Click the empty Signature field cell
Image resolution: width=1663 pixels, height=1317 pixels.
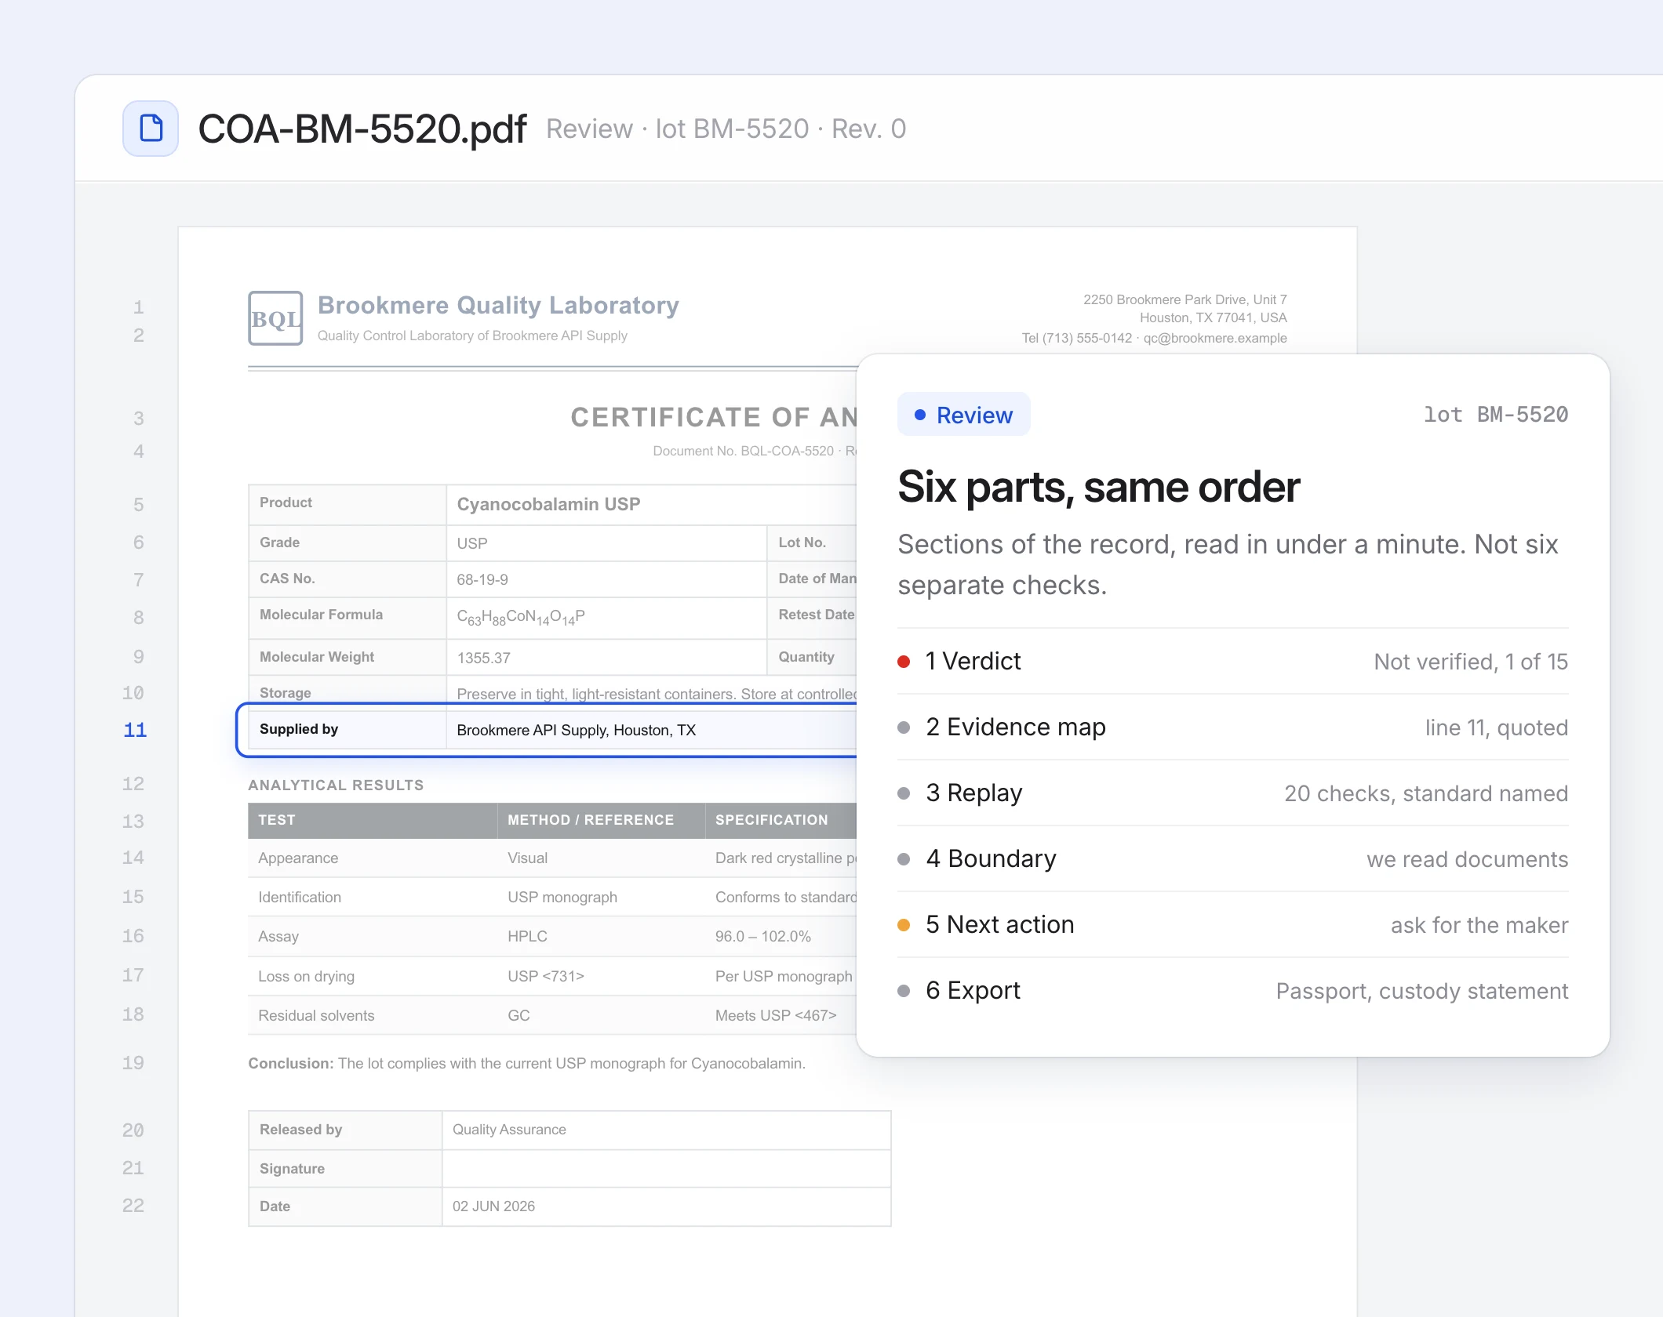666,1169
